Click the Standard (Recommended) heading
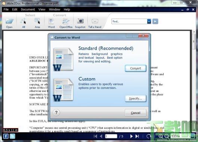 tap(106, 48)
